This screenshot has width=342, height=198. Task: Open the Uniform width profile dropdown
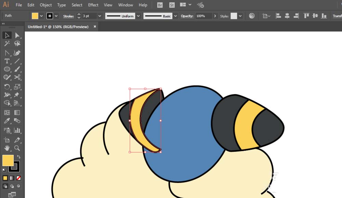pyautogui.click(x=138, y=16)
